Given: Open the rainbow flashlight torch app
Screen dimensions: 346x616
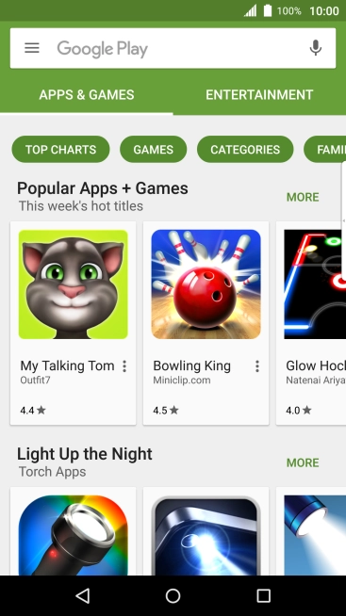Looking at the screenshot, I should click(74, 535).
